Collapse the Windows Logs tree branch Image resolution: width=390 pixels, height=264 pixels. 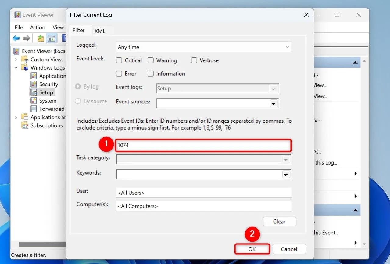(x=15, y=67)
